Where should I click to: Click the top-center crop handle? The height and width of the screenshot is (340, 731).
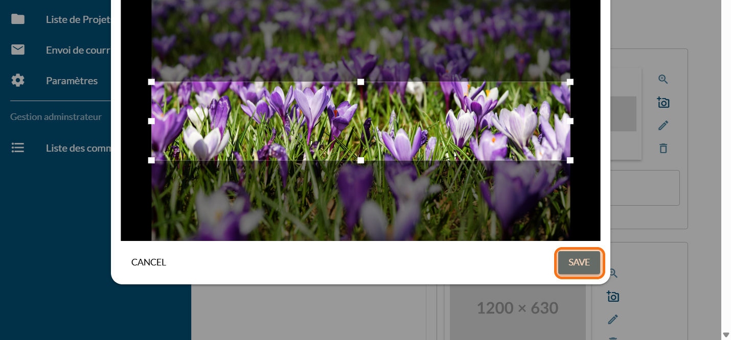point(361,82)
